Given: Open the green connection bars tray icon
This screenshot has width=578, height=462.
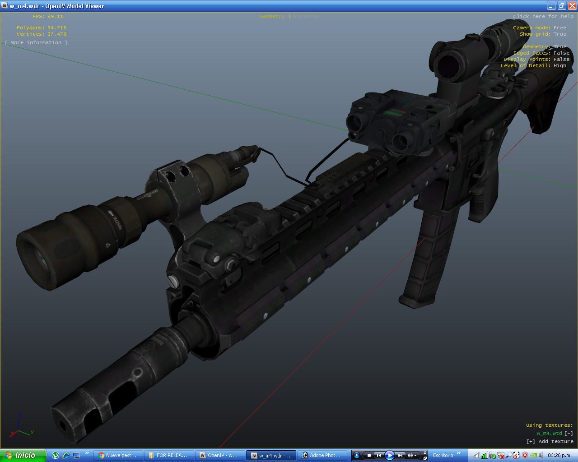Looking at the screenshot, I should tap(485, 456).
